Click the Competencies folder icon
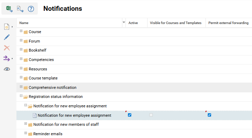This screenshot has width=252, height=138. click(x=26, y=60)
